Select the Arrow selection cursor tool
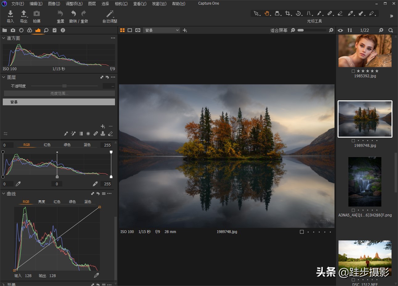 coord(257,14)
